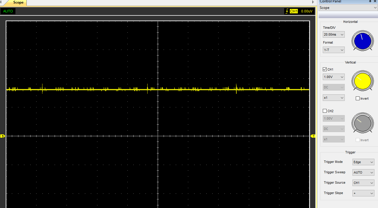The image size is (378, 208).
Task: Click the right tab scroll arrow
Action: (313, 2)
